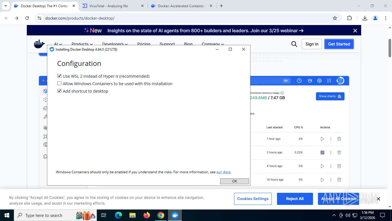Open Chrome profile avatar
This screenshot has width=392, height=221.
(x=375, y=18)
